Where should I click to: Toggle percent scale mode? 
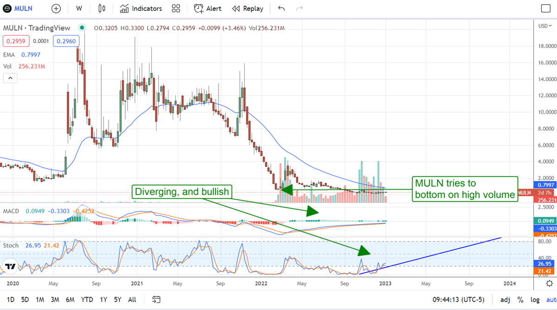tap(520, 299)
